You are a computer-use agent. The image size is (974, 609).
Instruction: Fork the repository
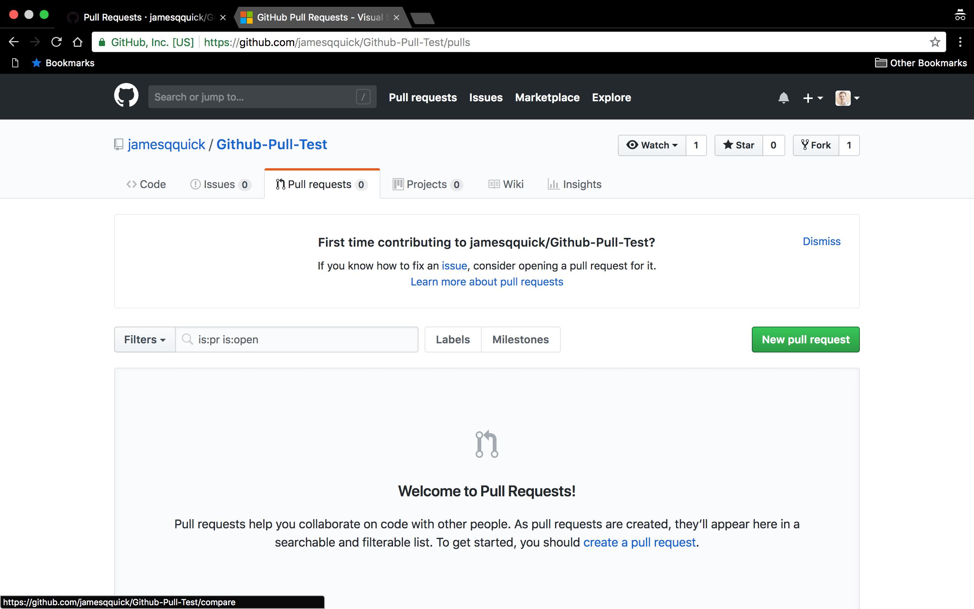(x=816, y=145)
